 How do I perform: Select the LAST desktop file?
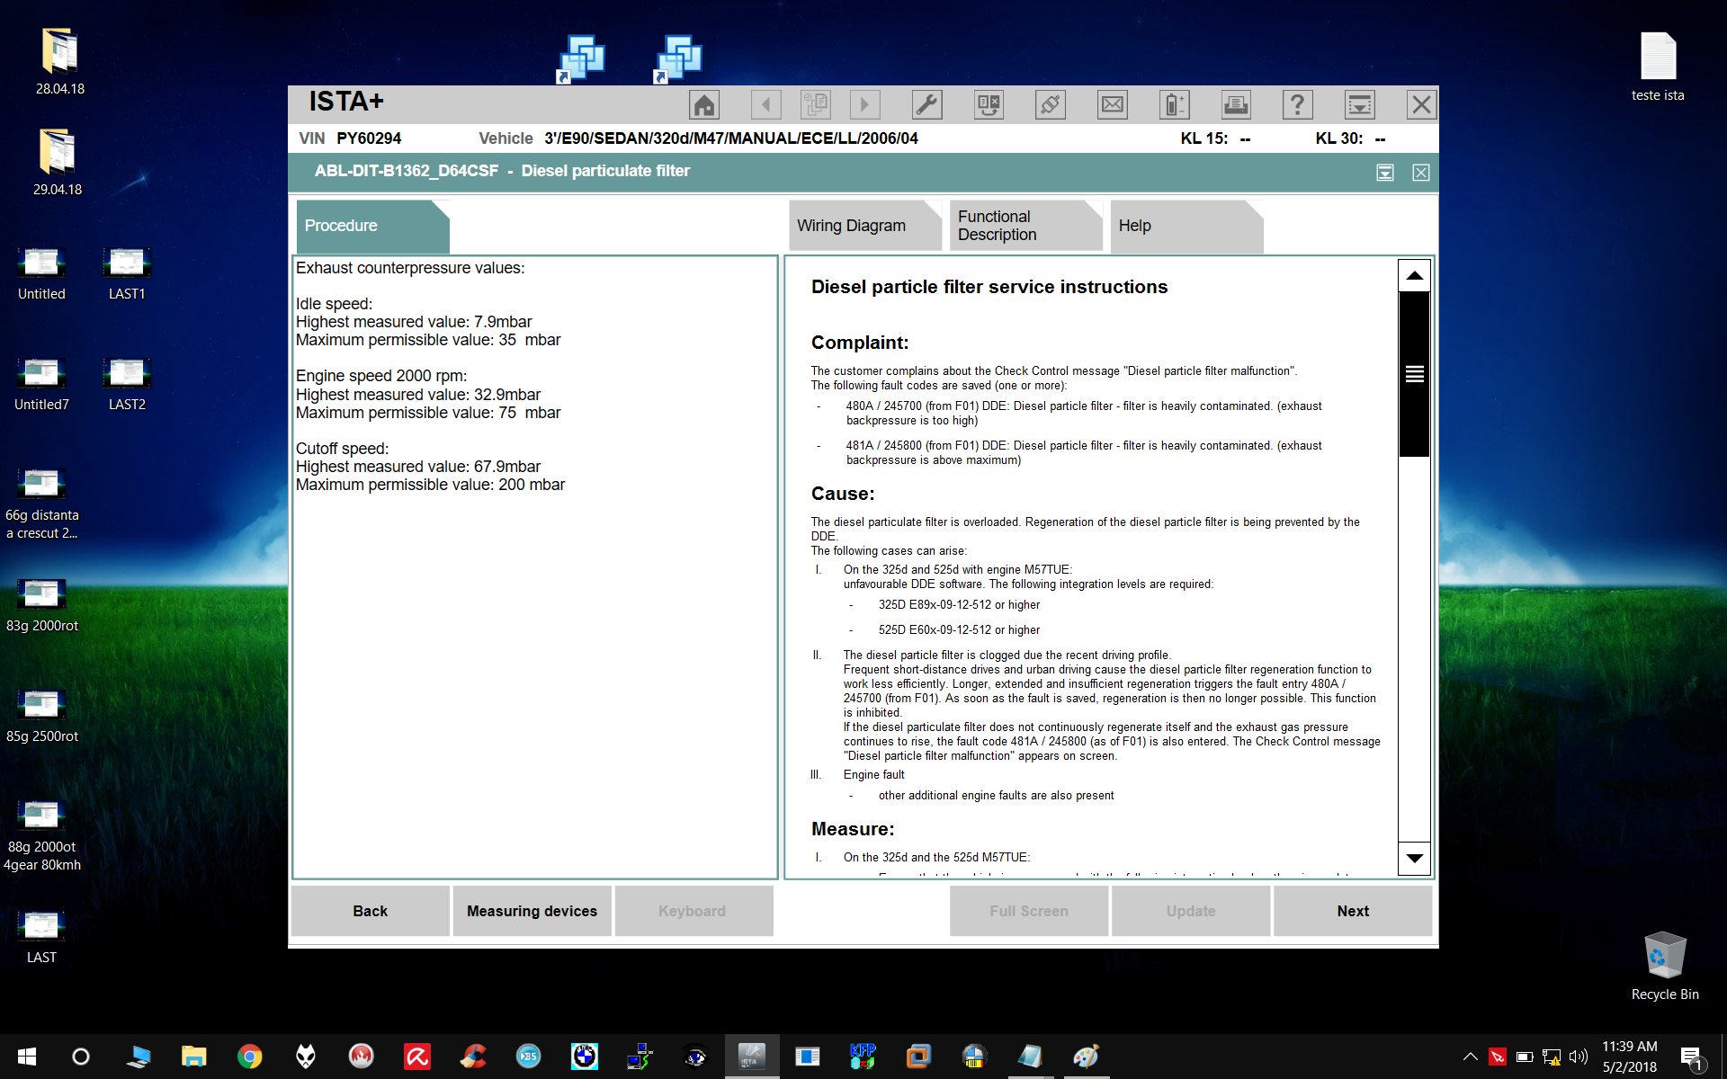pyautogui.click(x=41, y=938)
